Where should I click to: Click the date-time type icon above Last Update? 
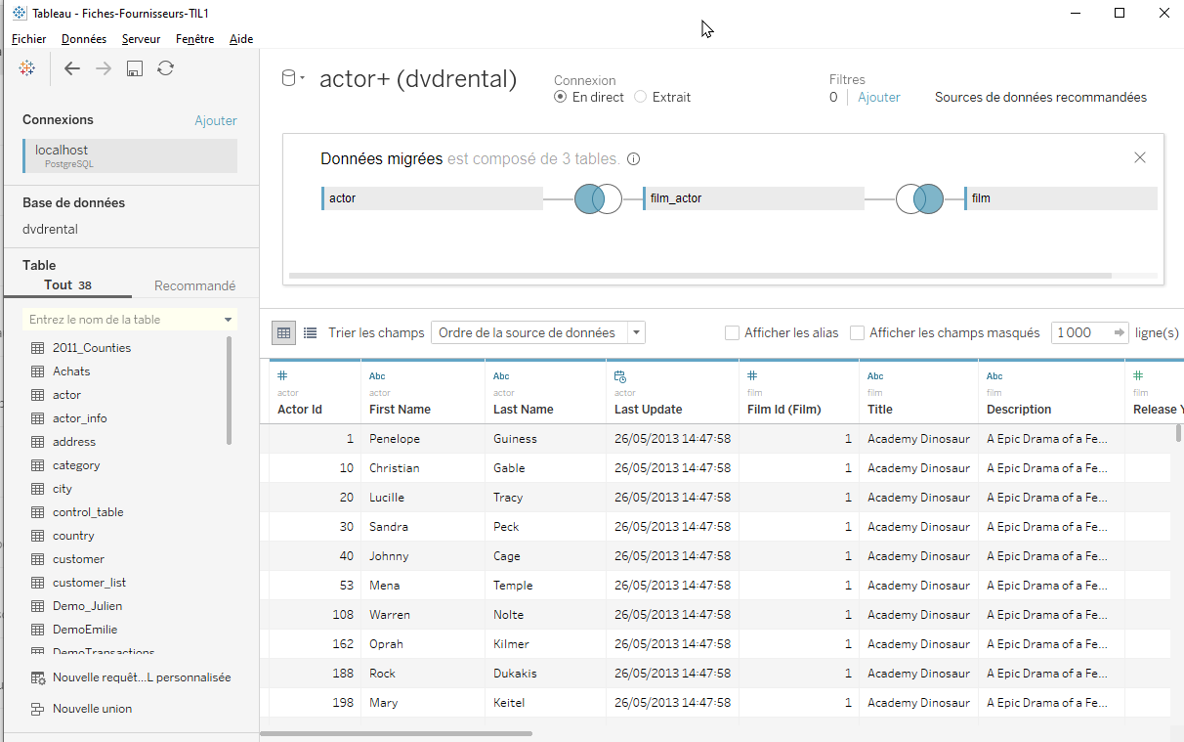[620, 376]
